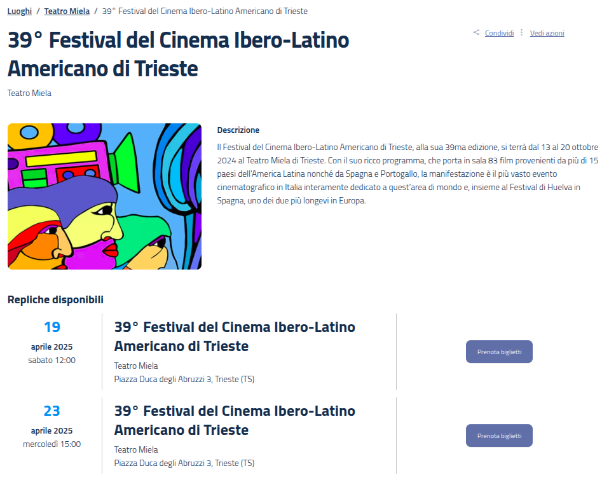The image size is (609, 480).
Task: Open the Teatro Miela breadcrumb link
Action: click(x=67, y=11)
